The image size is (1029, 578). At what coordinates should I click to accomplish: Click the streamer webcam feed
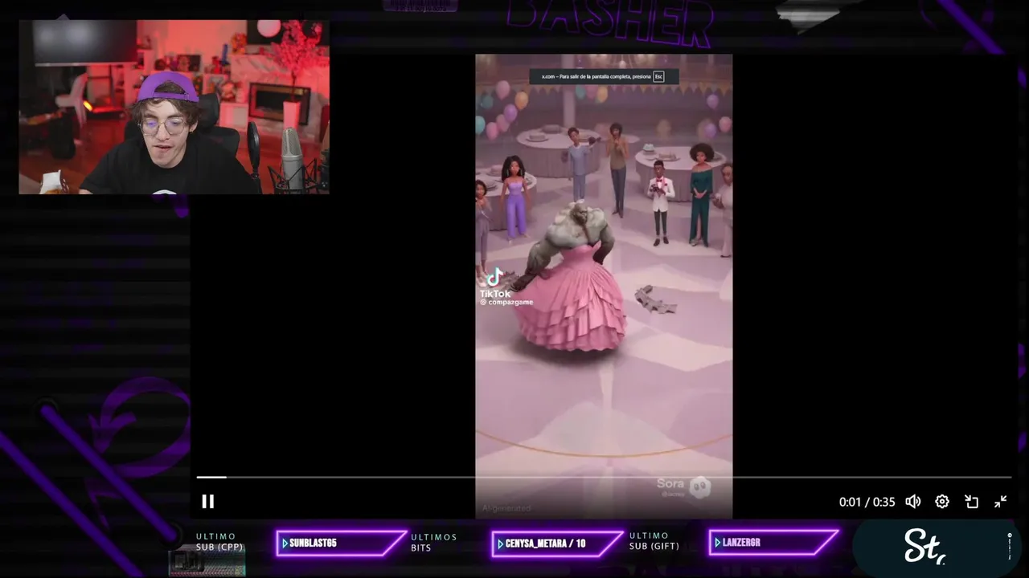click(174, 107)
